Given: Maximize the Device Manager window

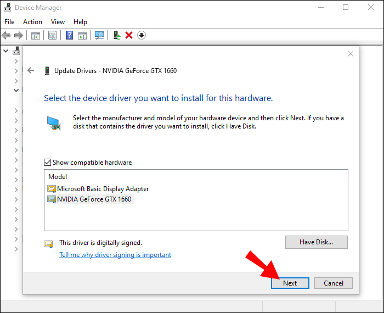Looking at the screenshot, I should coord(346,7).
